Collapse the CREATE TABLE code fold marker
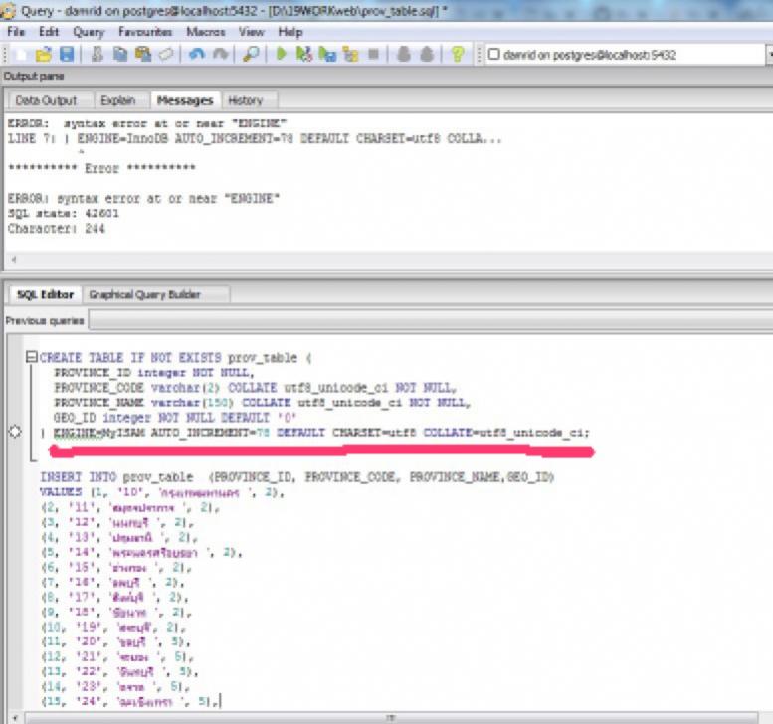 click(x=31, y=358)
